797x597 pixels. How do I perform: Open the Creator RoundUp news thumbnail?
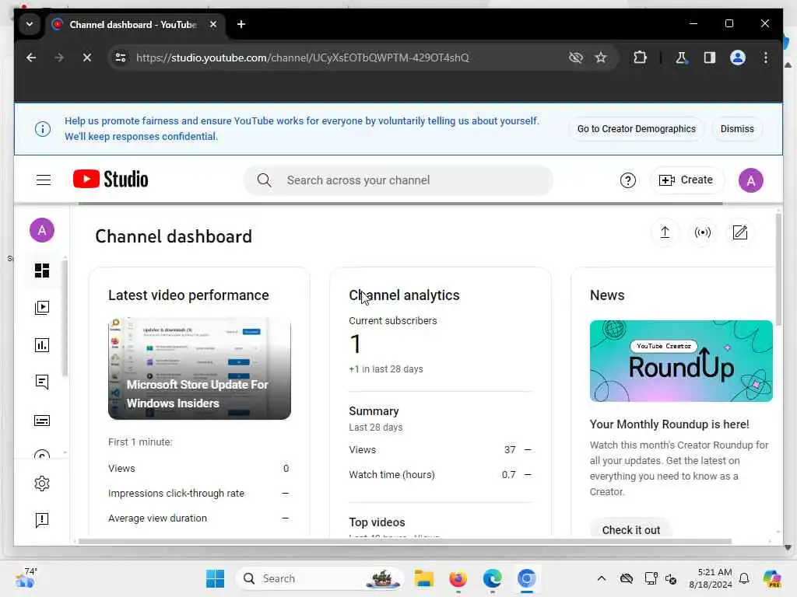tap(680, 361)
